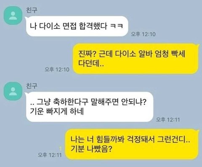Click the 친구 name above first message

[32, 10]
